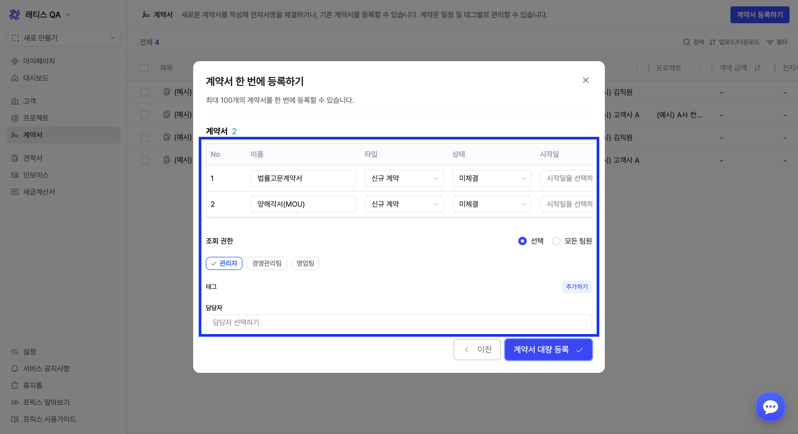Click the 업로드/다운로드 arrows icon
Viewport: 798px width, 434px height.
pyautogui.click(x=712, y=42)
